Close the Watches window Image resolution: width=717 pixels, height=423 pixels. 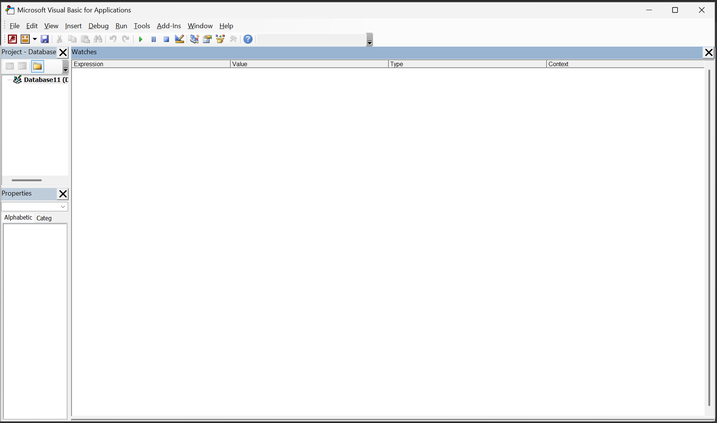coord(709,52)
